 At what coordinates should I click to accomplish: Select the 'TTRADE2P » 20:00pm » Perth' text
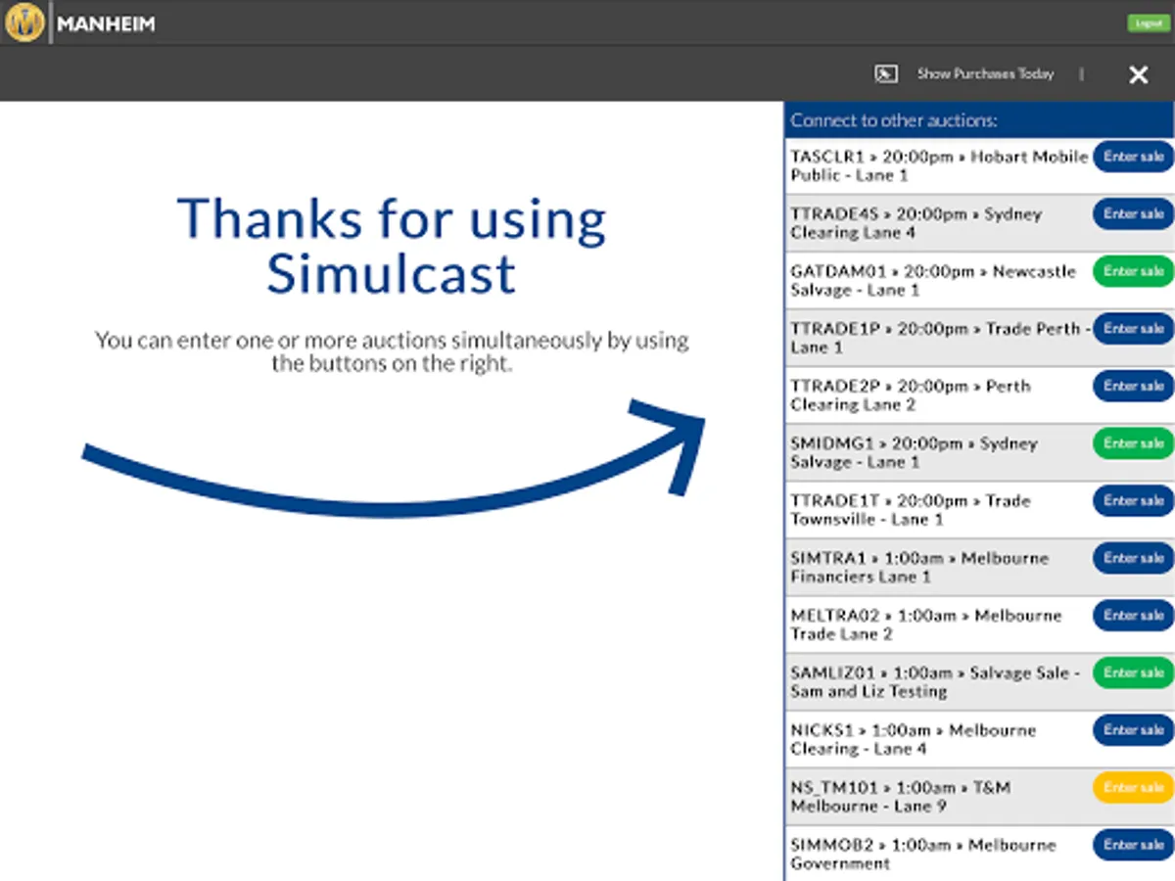[x=911, y=387]
